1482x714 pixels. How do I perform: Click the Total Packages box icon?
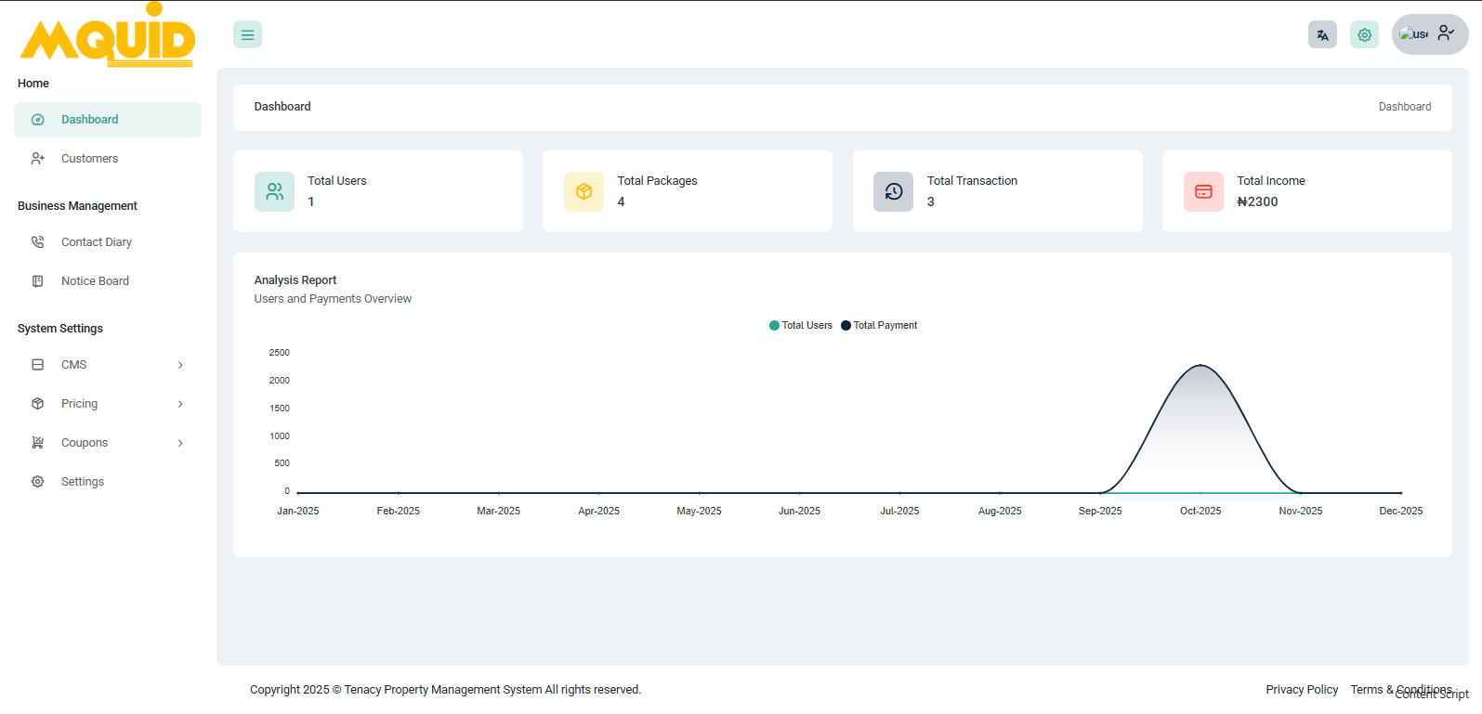pos(584,191)
